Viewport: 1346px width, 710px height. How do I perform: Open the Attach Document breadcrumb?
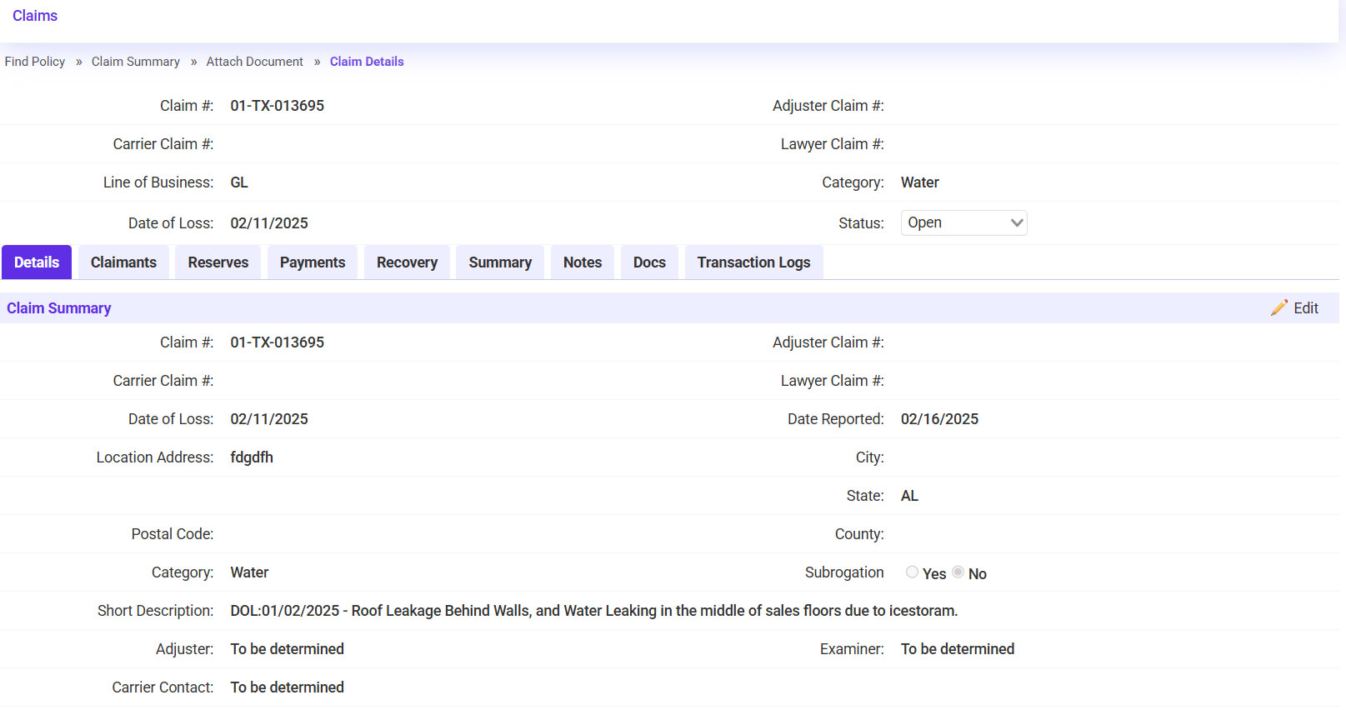click(254, 62)
